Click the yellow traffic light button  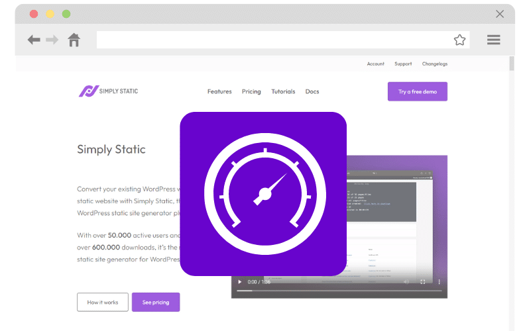(x=50, y=14)
